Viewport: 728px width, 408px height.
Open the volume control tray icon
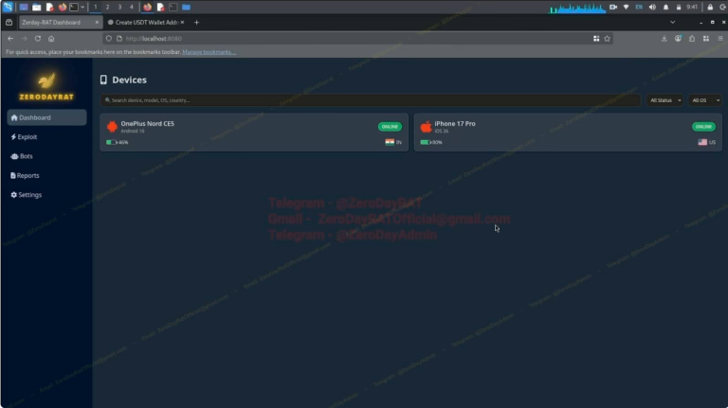(x=652, y=7)
